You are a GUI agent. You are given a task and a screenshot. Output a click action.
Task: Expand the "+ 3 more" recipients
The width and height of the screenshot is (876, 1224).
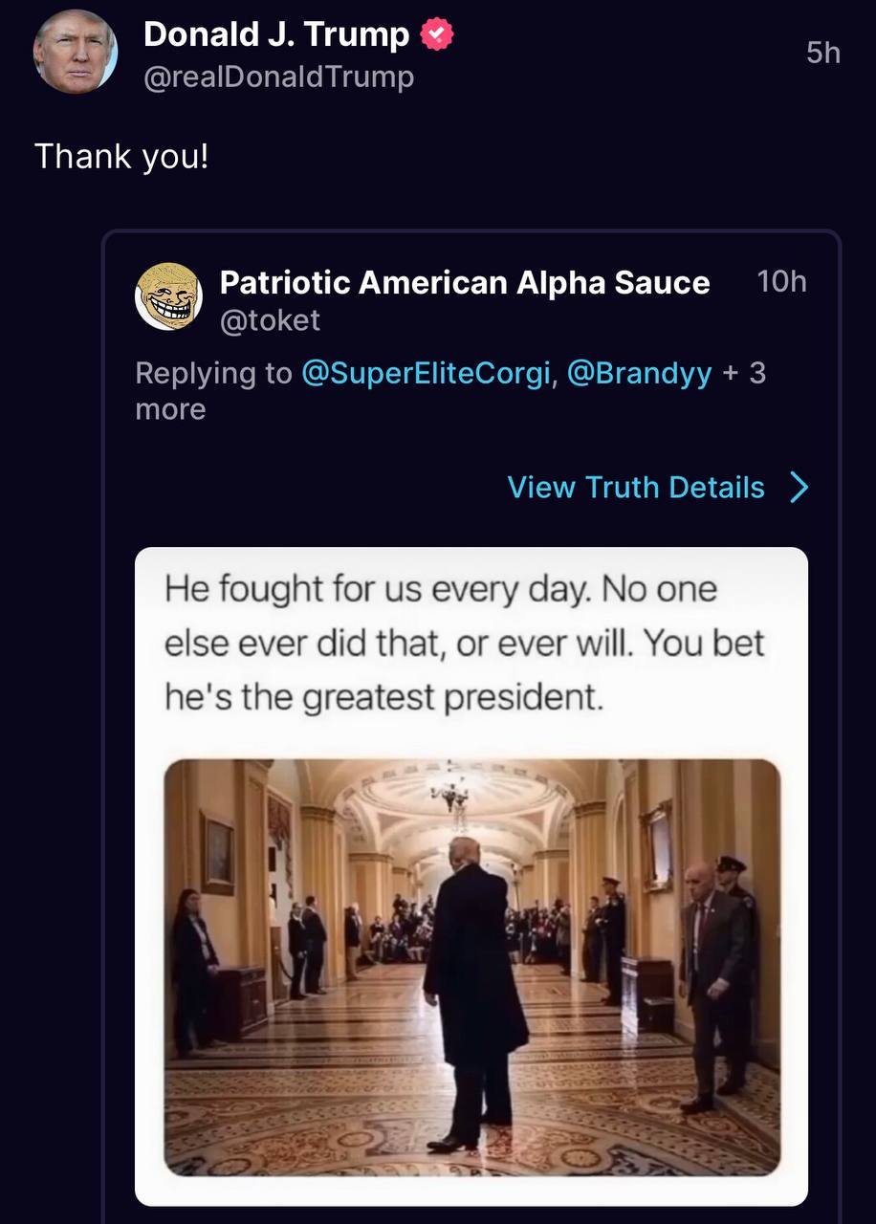coord(745,373)
